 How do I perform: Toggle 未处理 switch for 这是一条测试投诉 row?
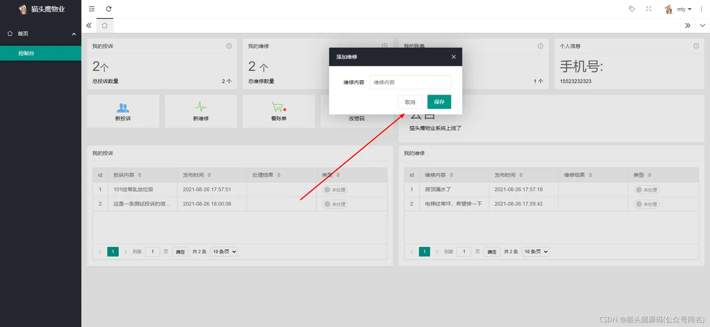(335, 204)
